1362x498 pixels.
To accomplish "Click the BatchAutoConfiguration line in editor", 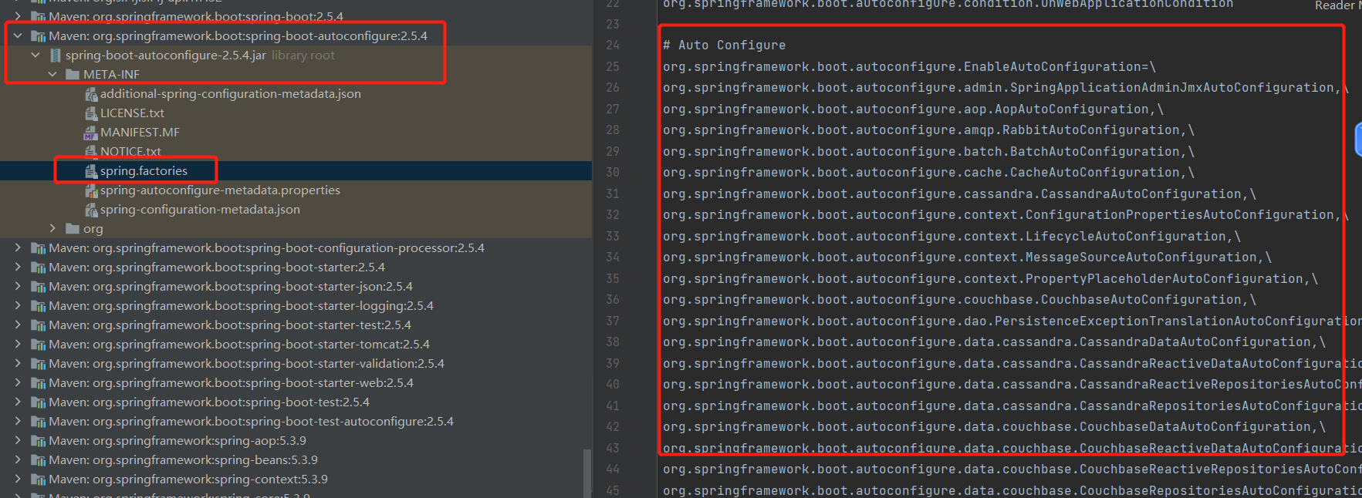I will (x=928, y=152).
